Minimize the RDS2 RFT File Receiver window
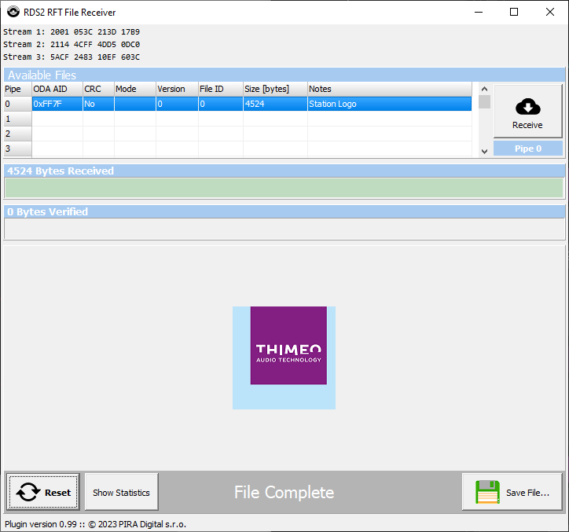The height and width of the screenshot is (532, 569). [x=479, y=12]
